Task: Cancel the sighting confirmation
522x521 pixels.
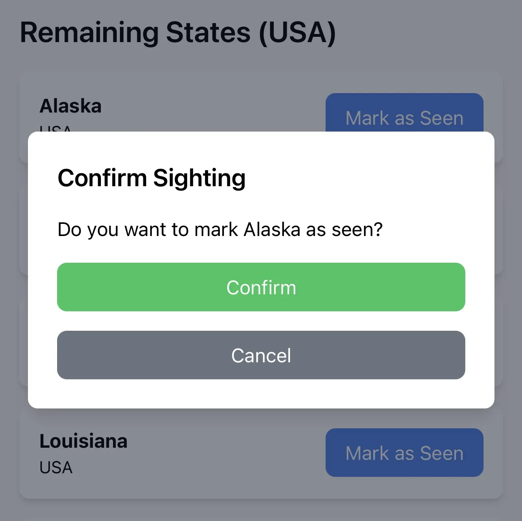Action: [261, 355]
